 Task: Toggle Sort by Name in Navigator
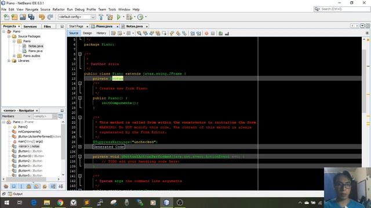point(53,186)
